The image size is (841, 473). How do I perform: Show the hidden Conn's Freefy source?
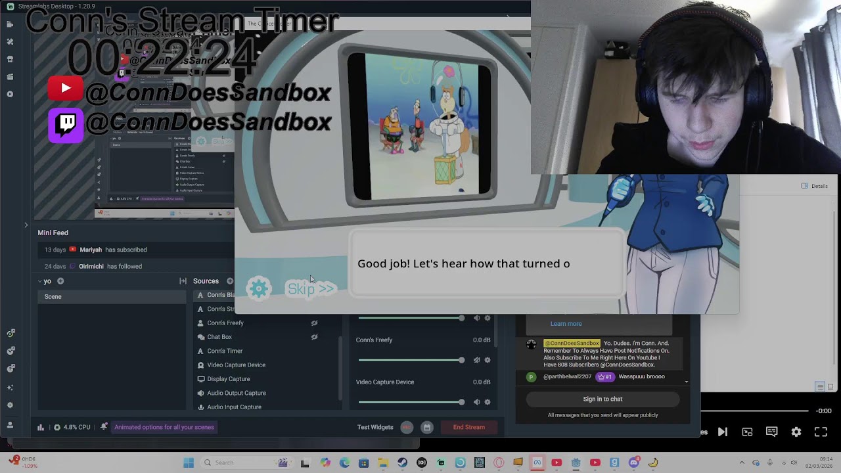point(314,323)
